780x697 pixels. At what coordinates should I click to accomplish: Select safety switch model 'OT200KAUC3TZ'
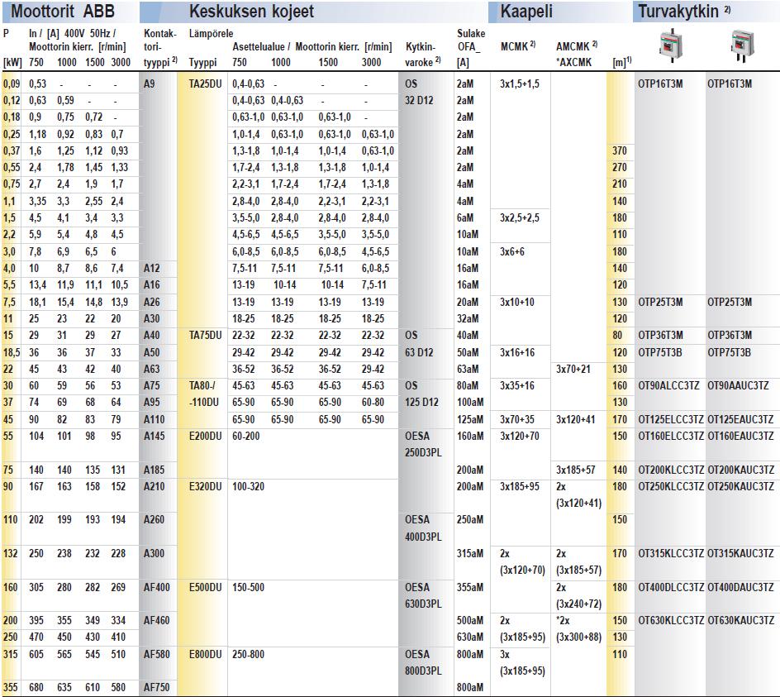(x=740, y=470)
